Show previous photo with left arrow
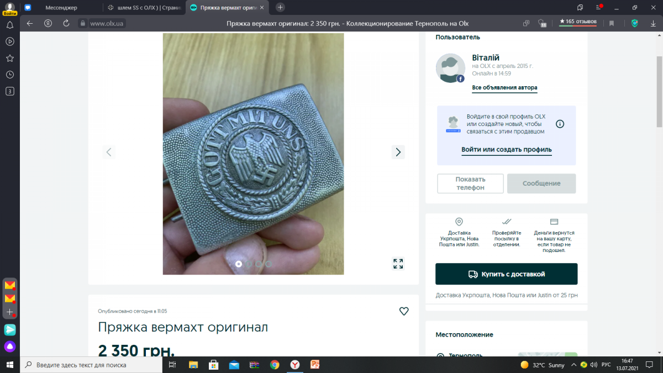The image size is (663, 373). coord(109,152)
